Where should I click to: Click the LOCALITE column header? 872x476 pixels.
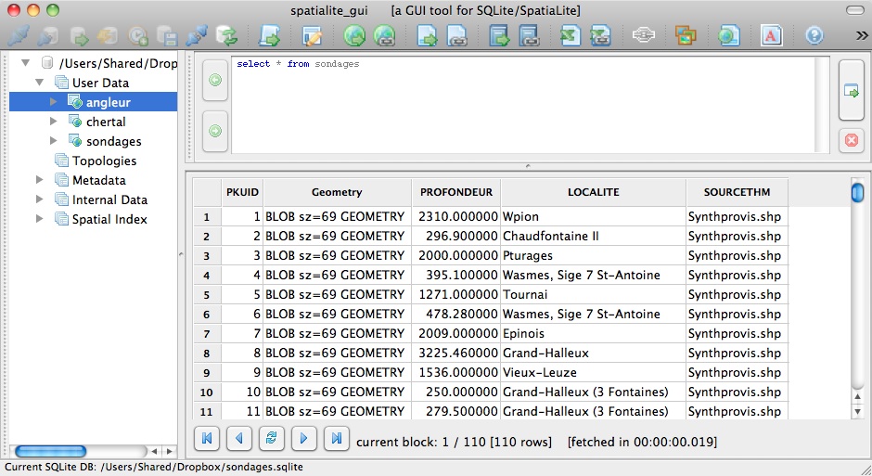click(x=594, y=192)
